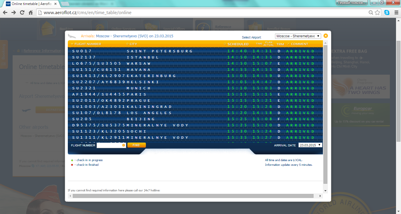Click the Europcar advertisement banner
The width and height of the screenshot is (401, 214).
(360, 115)
